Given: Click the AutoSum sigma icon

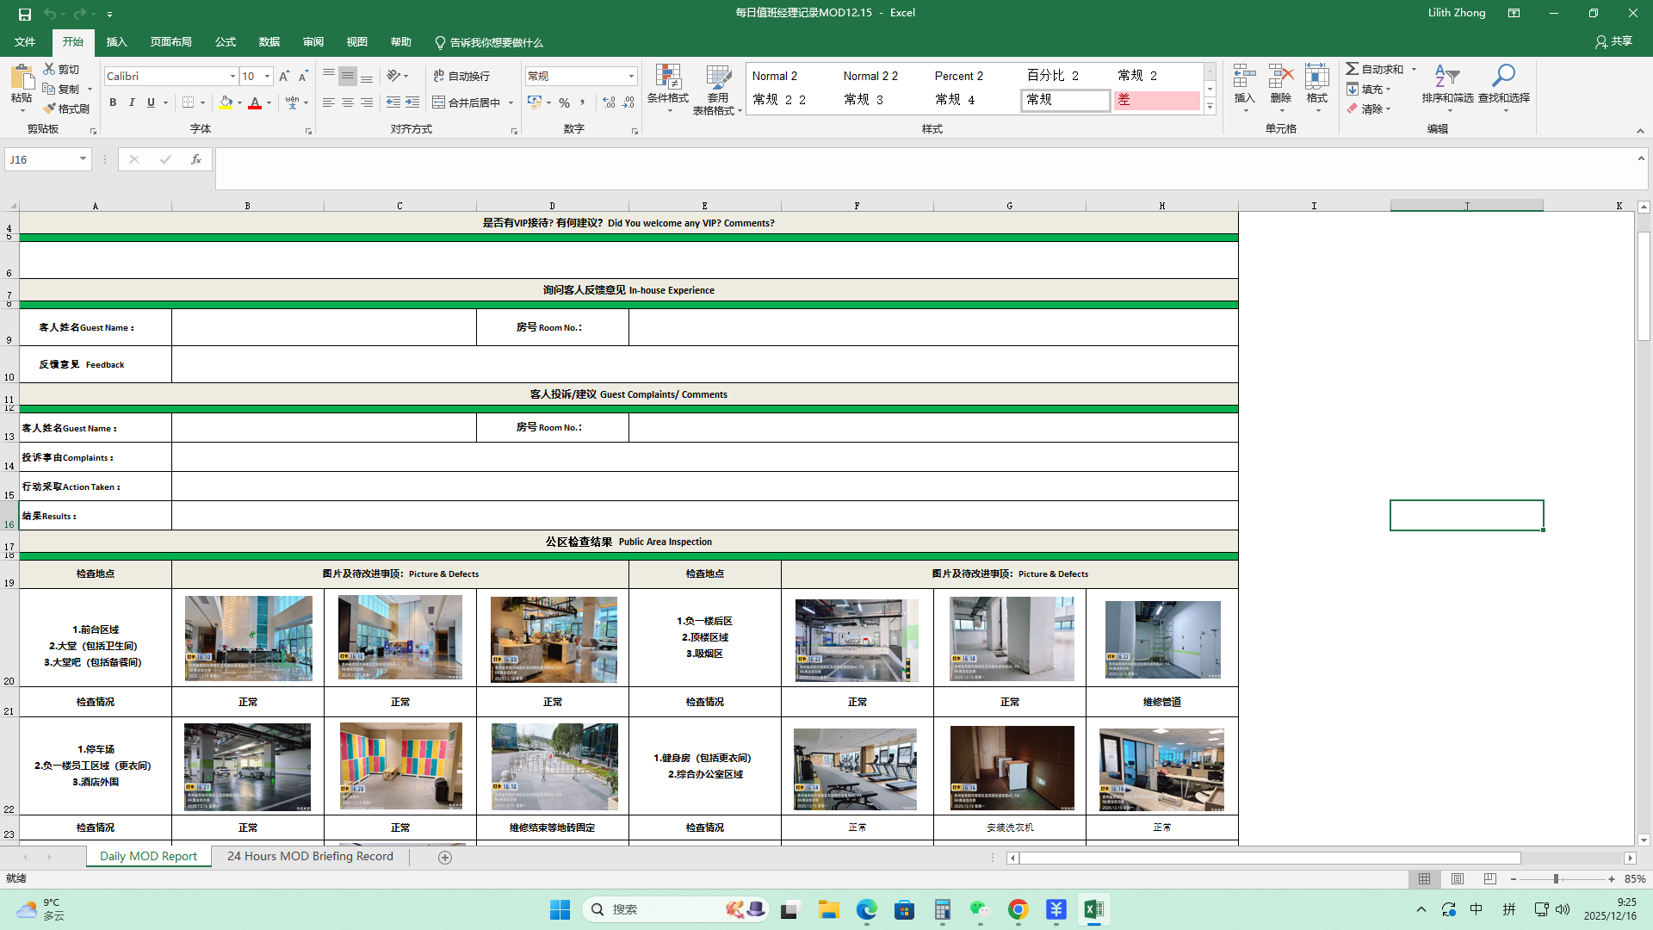Looking at the screenshot, I should click(x=1353, y=69).
